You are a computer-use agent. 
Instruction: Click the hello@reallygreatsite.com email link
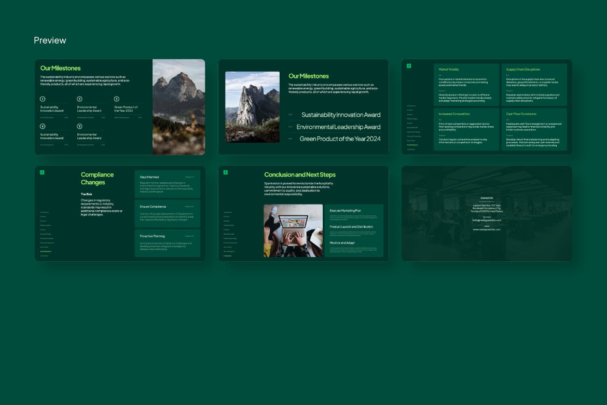point(487,220)
